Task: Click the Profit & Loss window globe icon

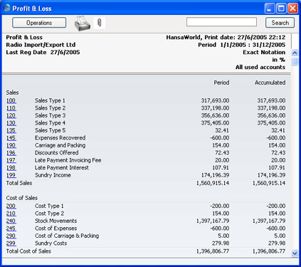Action: tap(7, 8)
